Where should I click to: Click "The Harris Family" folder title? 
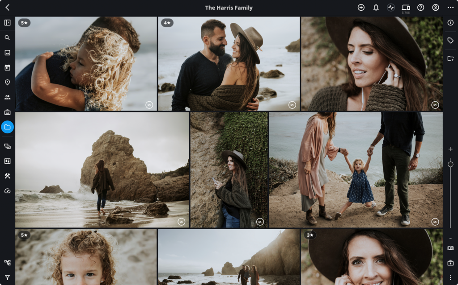coord(229,8)
